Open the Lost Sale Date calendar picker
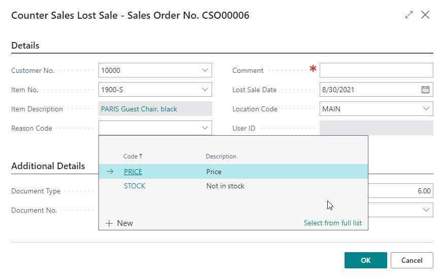This screenshot has height=280, width=445. 425,90
